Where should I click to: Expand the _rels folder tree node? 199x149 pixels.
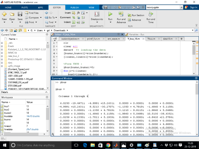[2, 43]
